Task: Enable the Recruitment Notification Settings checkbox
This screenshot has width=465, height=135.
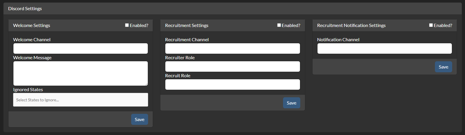Action: tap(431, 25)
